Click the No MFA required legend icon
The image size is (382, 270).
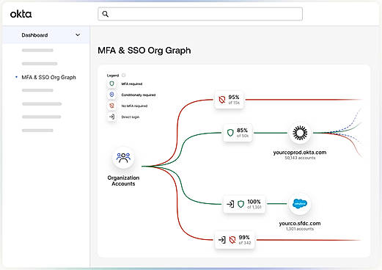point(111,106)
